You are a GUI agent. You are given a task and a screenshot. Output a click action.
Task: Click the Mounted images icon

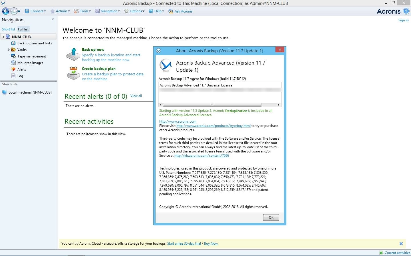[x=13, y=63]
